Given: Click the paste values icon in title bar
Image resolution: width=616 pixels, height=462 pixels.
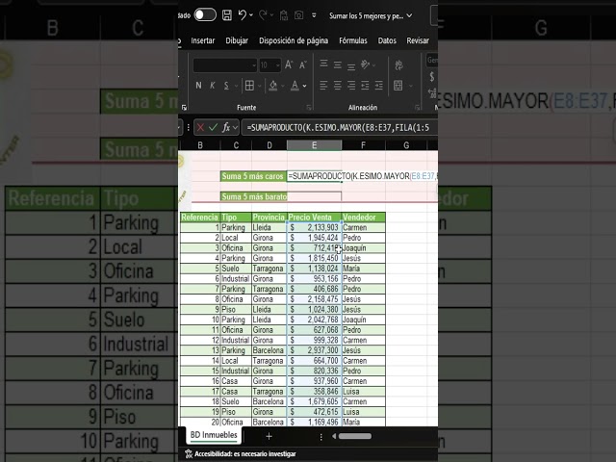Looking at the screenshot, I should click(284, 15).
